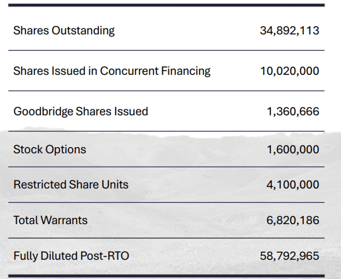The height and width of the screenshot is (279, 341).
Task: Select the 1,360,666 Goodbridge value
Action: (x=293, y=111)
